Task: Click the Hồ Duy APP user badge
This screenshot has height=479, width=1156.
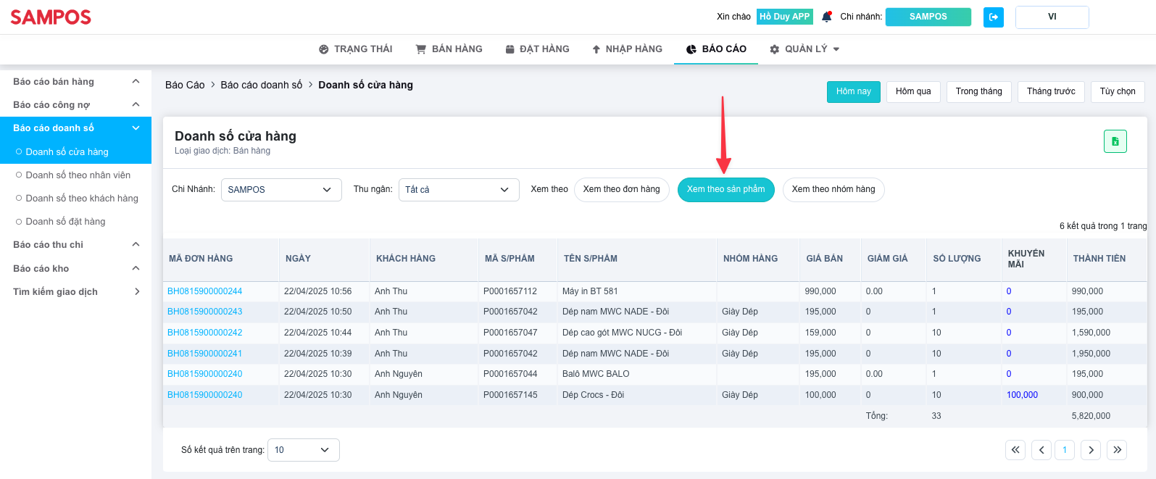Action: [x=785, y=17]
